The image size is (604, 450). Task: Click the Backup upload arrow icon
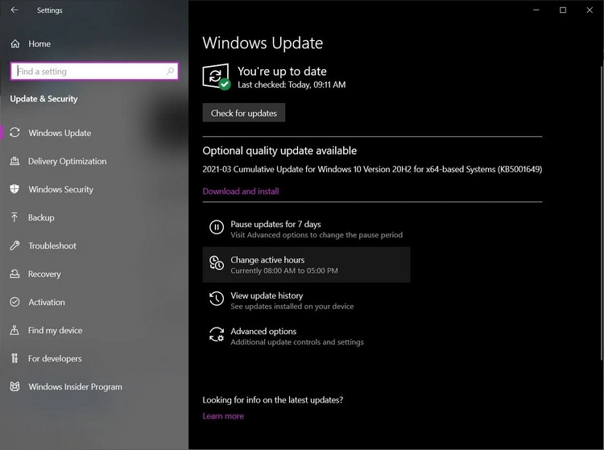pos(14,217)
